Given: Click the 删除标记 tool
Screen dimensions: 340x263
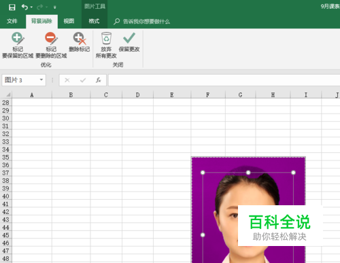Looking at the screenshot, I should 80,42.
